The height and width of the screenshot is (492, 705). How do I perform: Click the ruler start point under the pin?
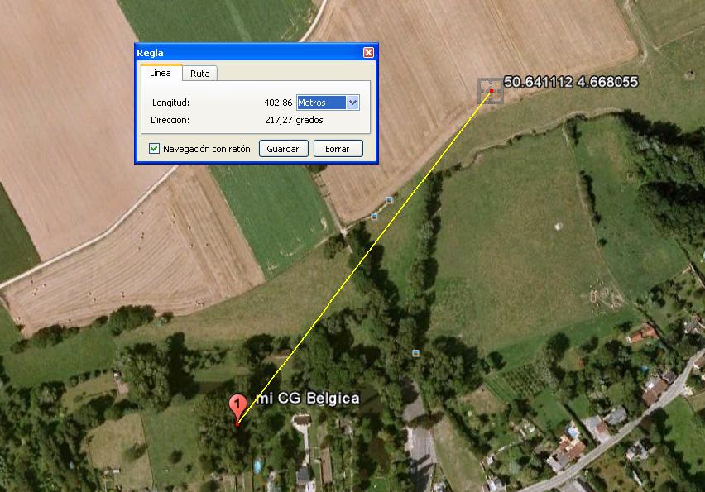tap(237, 423)
